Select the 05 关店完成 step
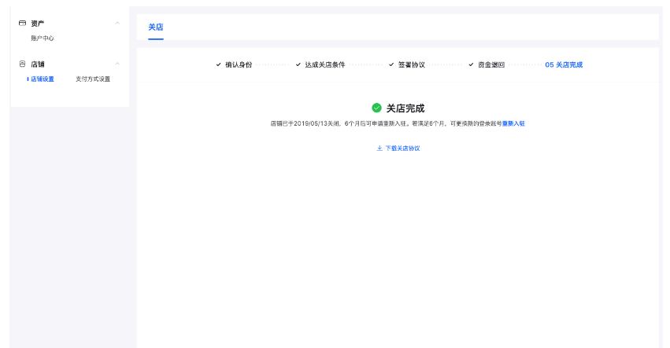 point(564,64)
